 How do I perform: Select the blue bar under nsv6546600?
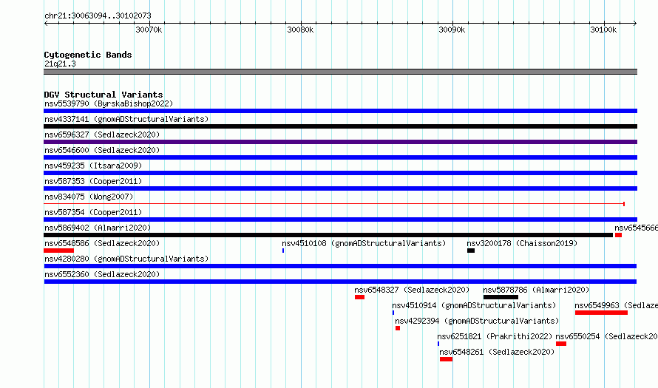340,157
